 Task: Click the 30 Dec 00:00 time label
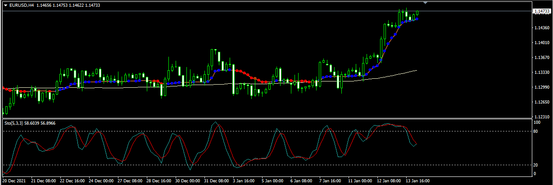(188, 181)
